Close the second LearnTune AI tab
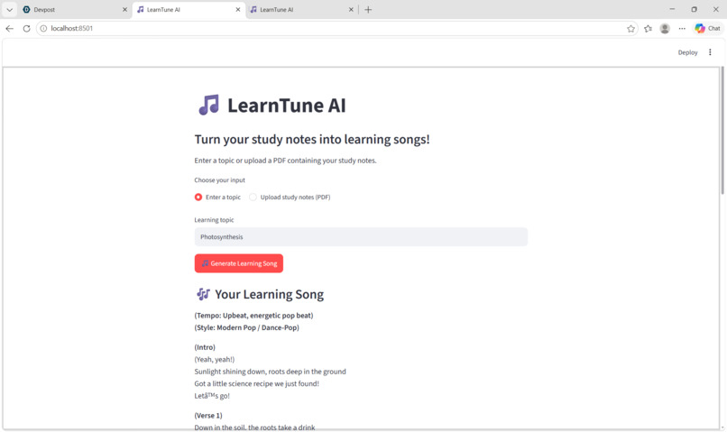Screen dimensions: 727x432 (x=351, y=9)
